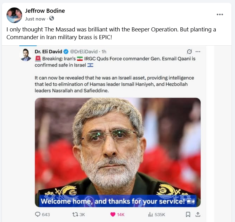The image size is (235, 222).
Task: Open the @DrEliDavid handle
Action: point(84,52)
